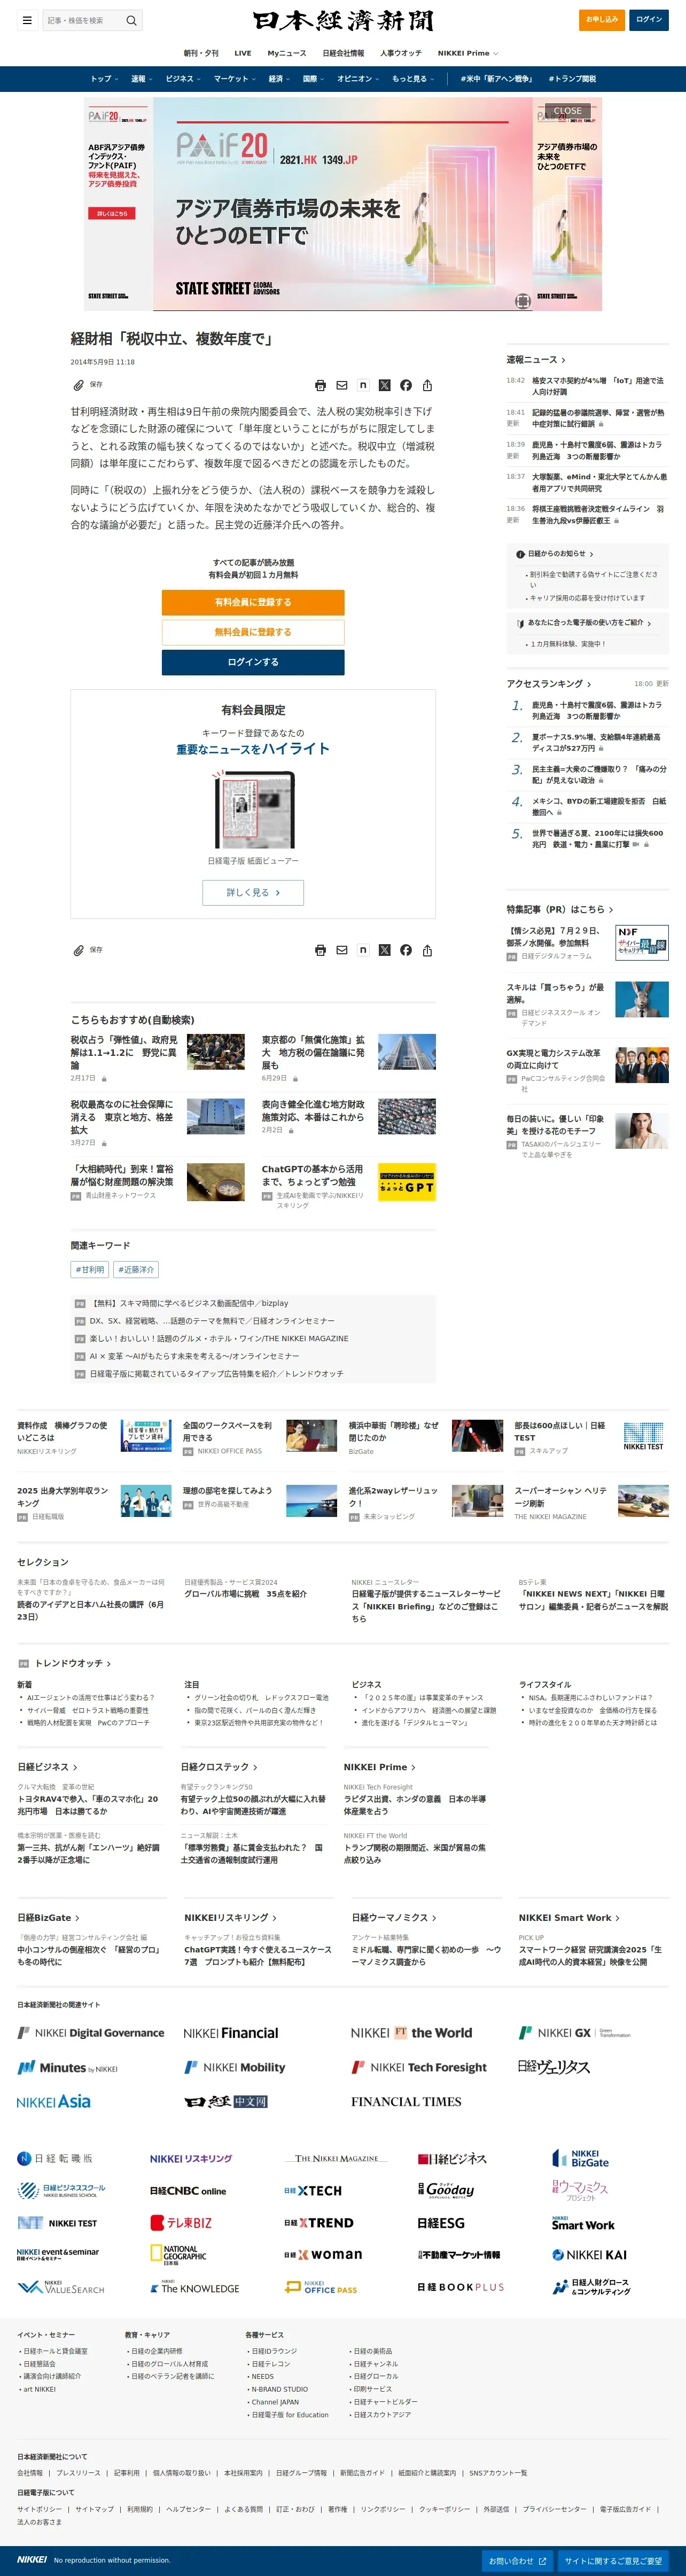The height and width of the screenshot is (2576, 686).
Task: Open the hamburger menu icon
Action: coord(27,20)
